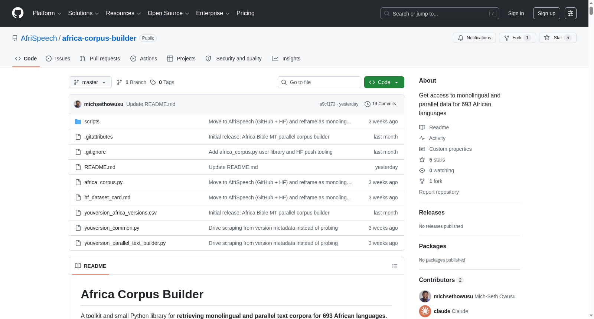This screenshot has height=319, width=594.
Task: Open the .gitignore file
Action: coord(95,152)
